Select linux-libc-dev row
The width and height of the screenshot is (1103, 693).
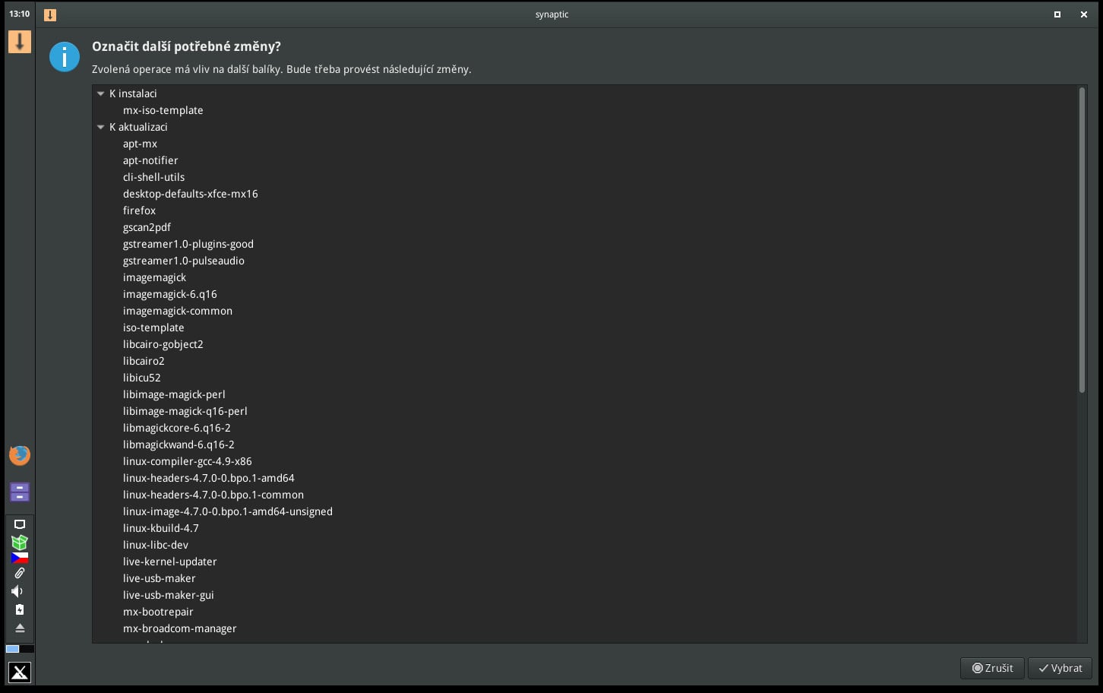tap(584, 545)
